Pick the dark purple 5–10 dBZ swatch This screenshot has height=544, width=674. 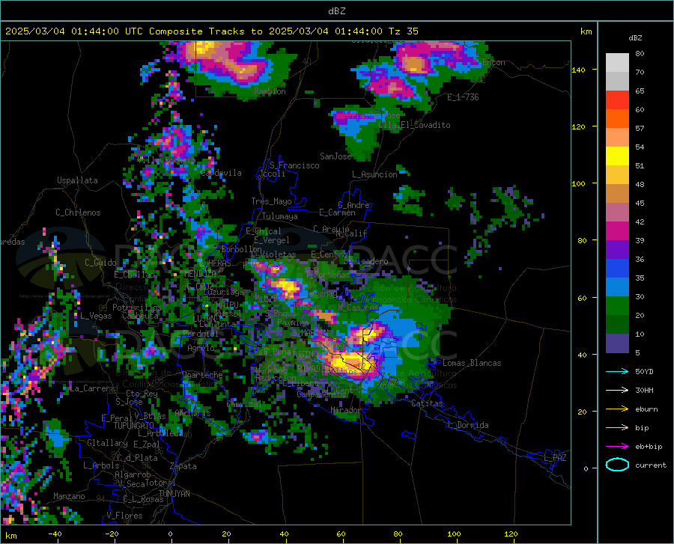(617, 343)
